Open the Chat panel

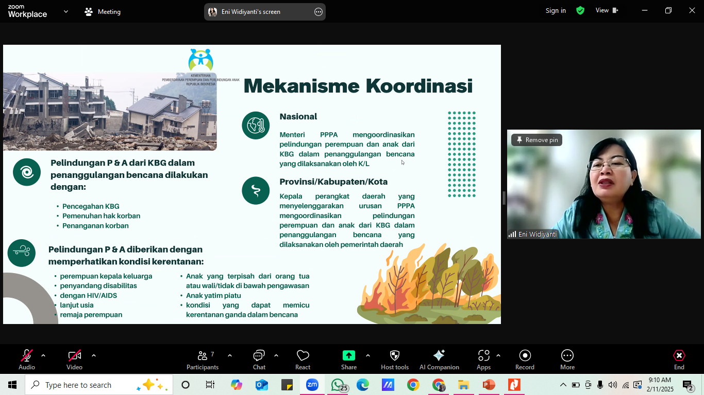(259, 359)
